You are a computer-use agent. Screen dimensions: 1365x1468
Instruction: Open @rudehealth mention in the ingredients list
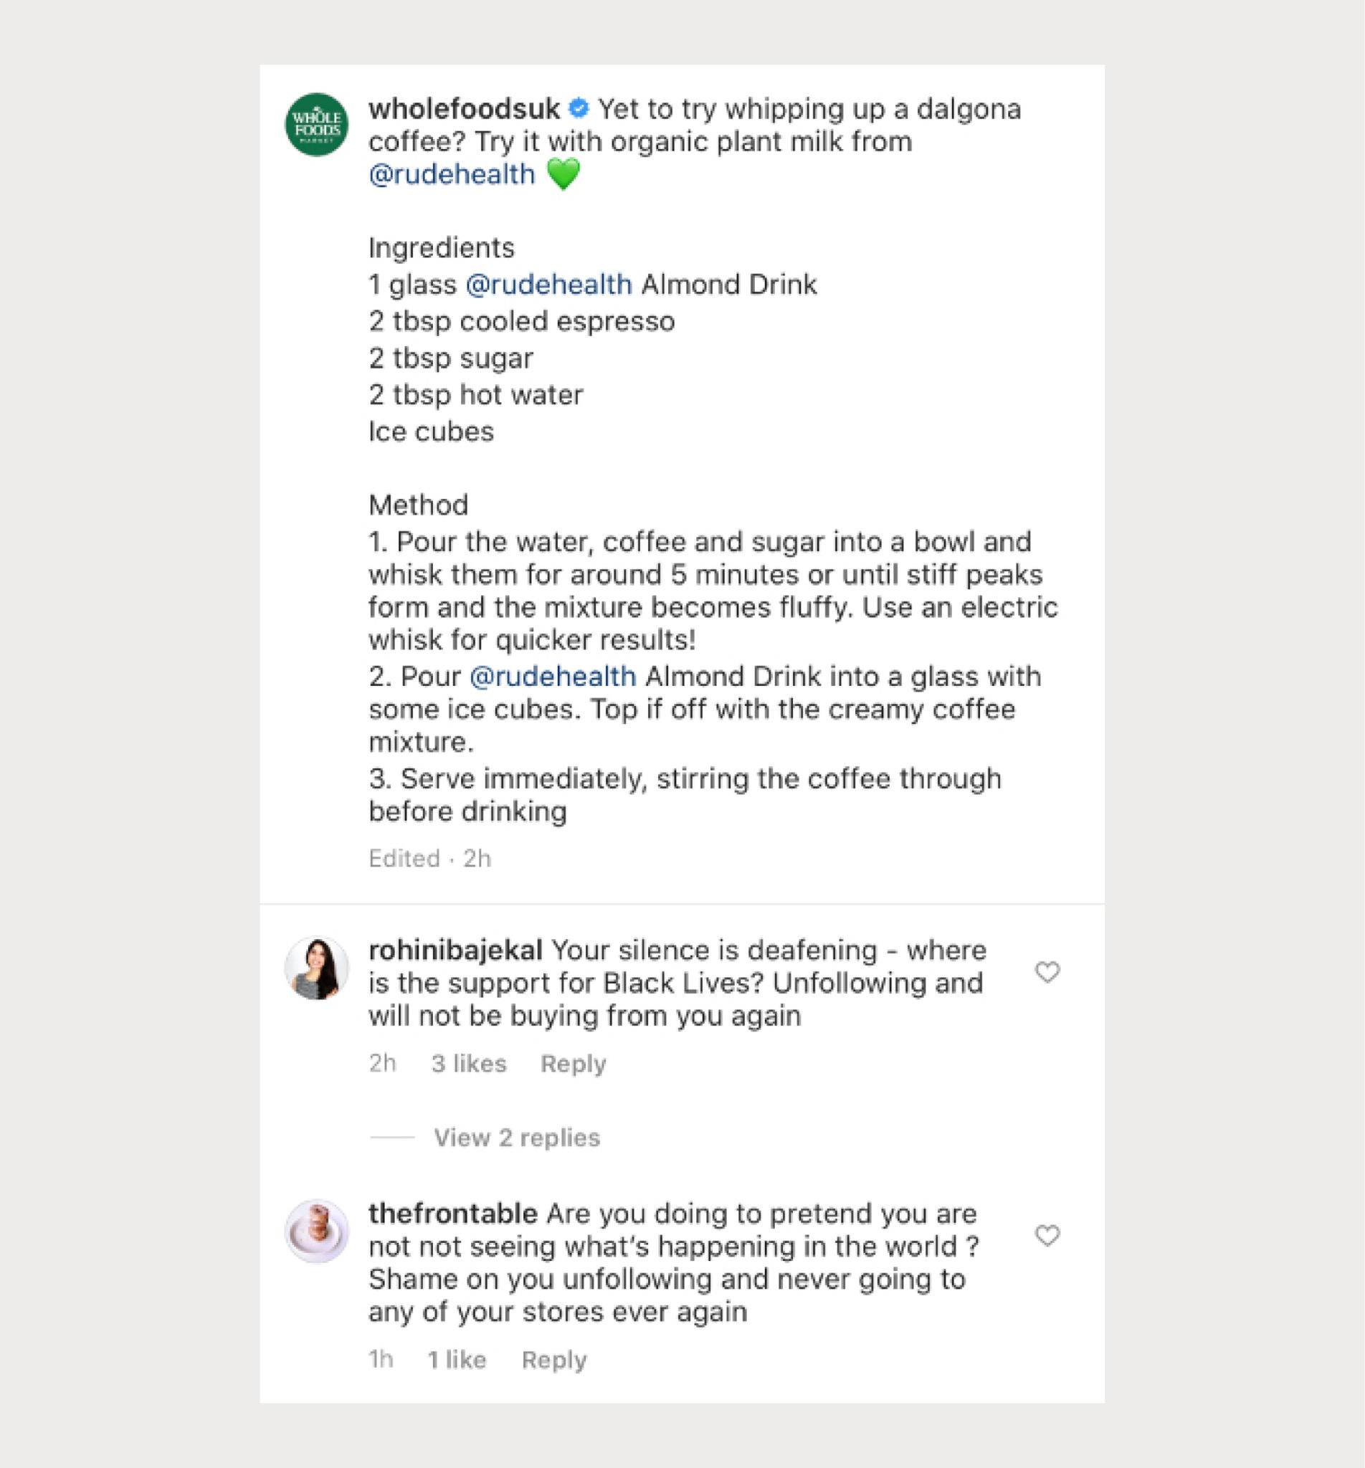(549, 285)
